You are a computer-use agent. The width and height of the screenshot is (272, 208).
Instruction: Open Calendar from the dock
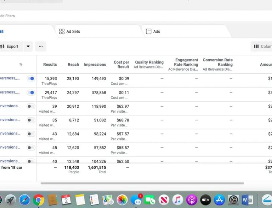(66, 200)
